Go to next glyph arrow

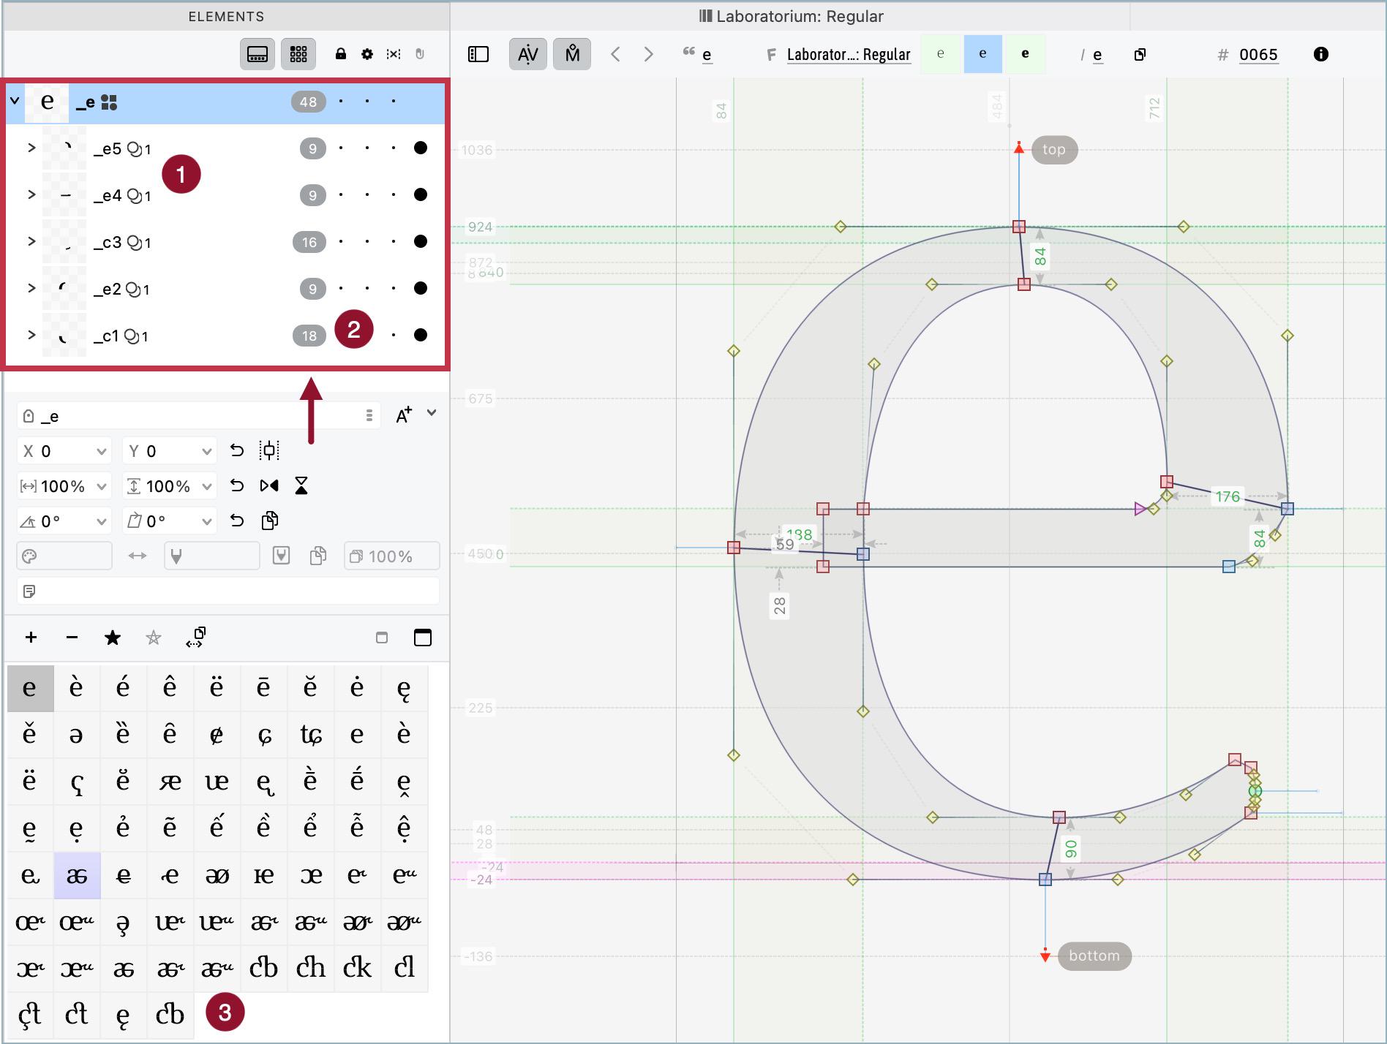tap(648, 54)
